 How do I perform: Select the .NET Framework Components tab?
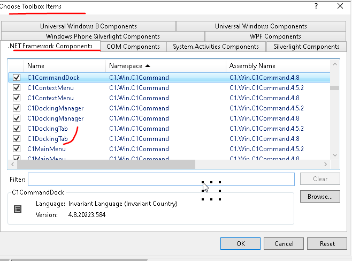[50, 46]
